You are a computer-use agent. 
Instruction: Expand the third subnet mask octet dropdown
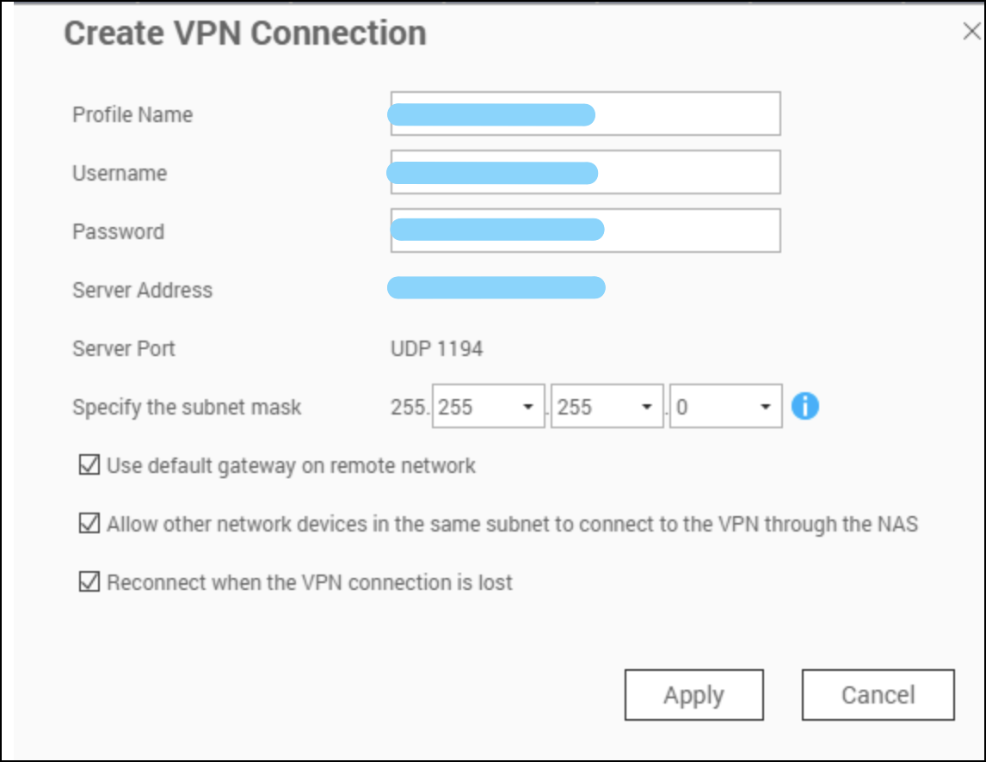607,407
